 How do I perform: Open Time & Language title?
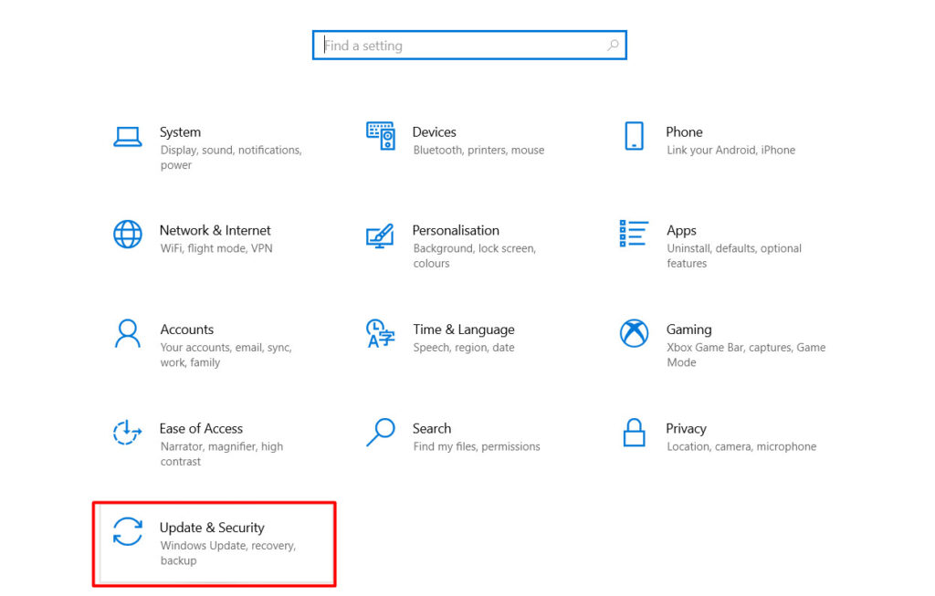(x=464, y=330)
